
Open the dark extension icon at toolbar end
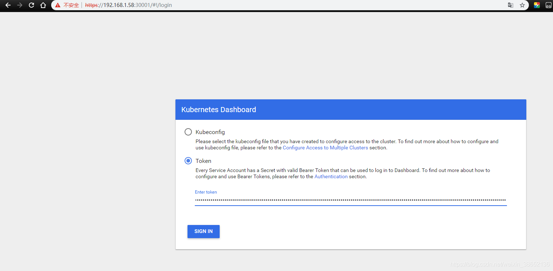549,5
